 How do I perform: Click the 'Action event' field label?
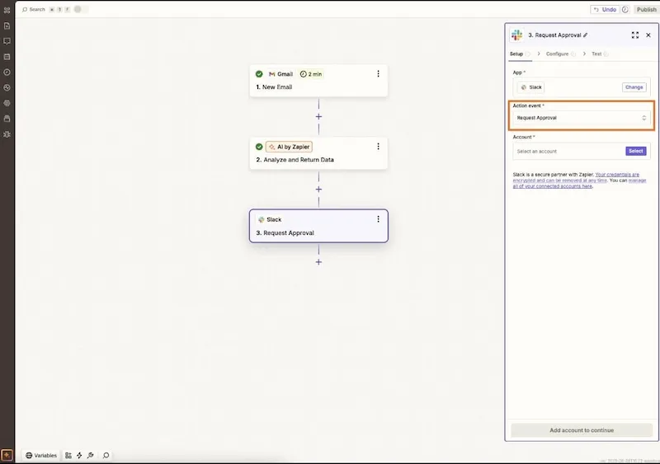click(x=528, y=105)
